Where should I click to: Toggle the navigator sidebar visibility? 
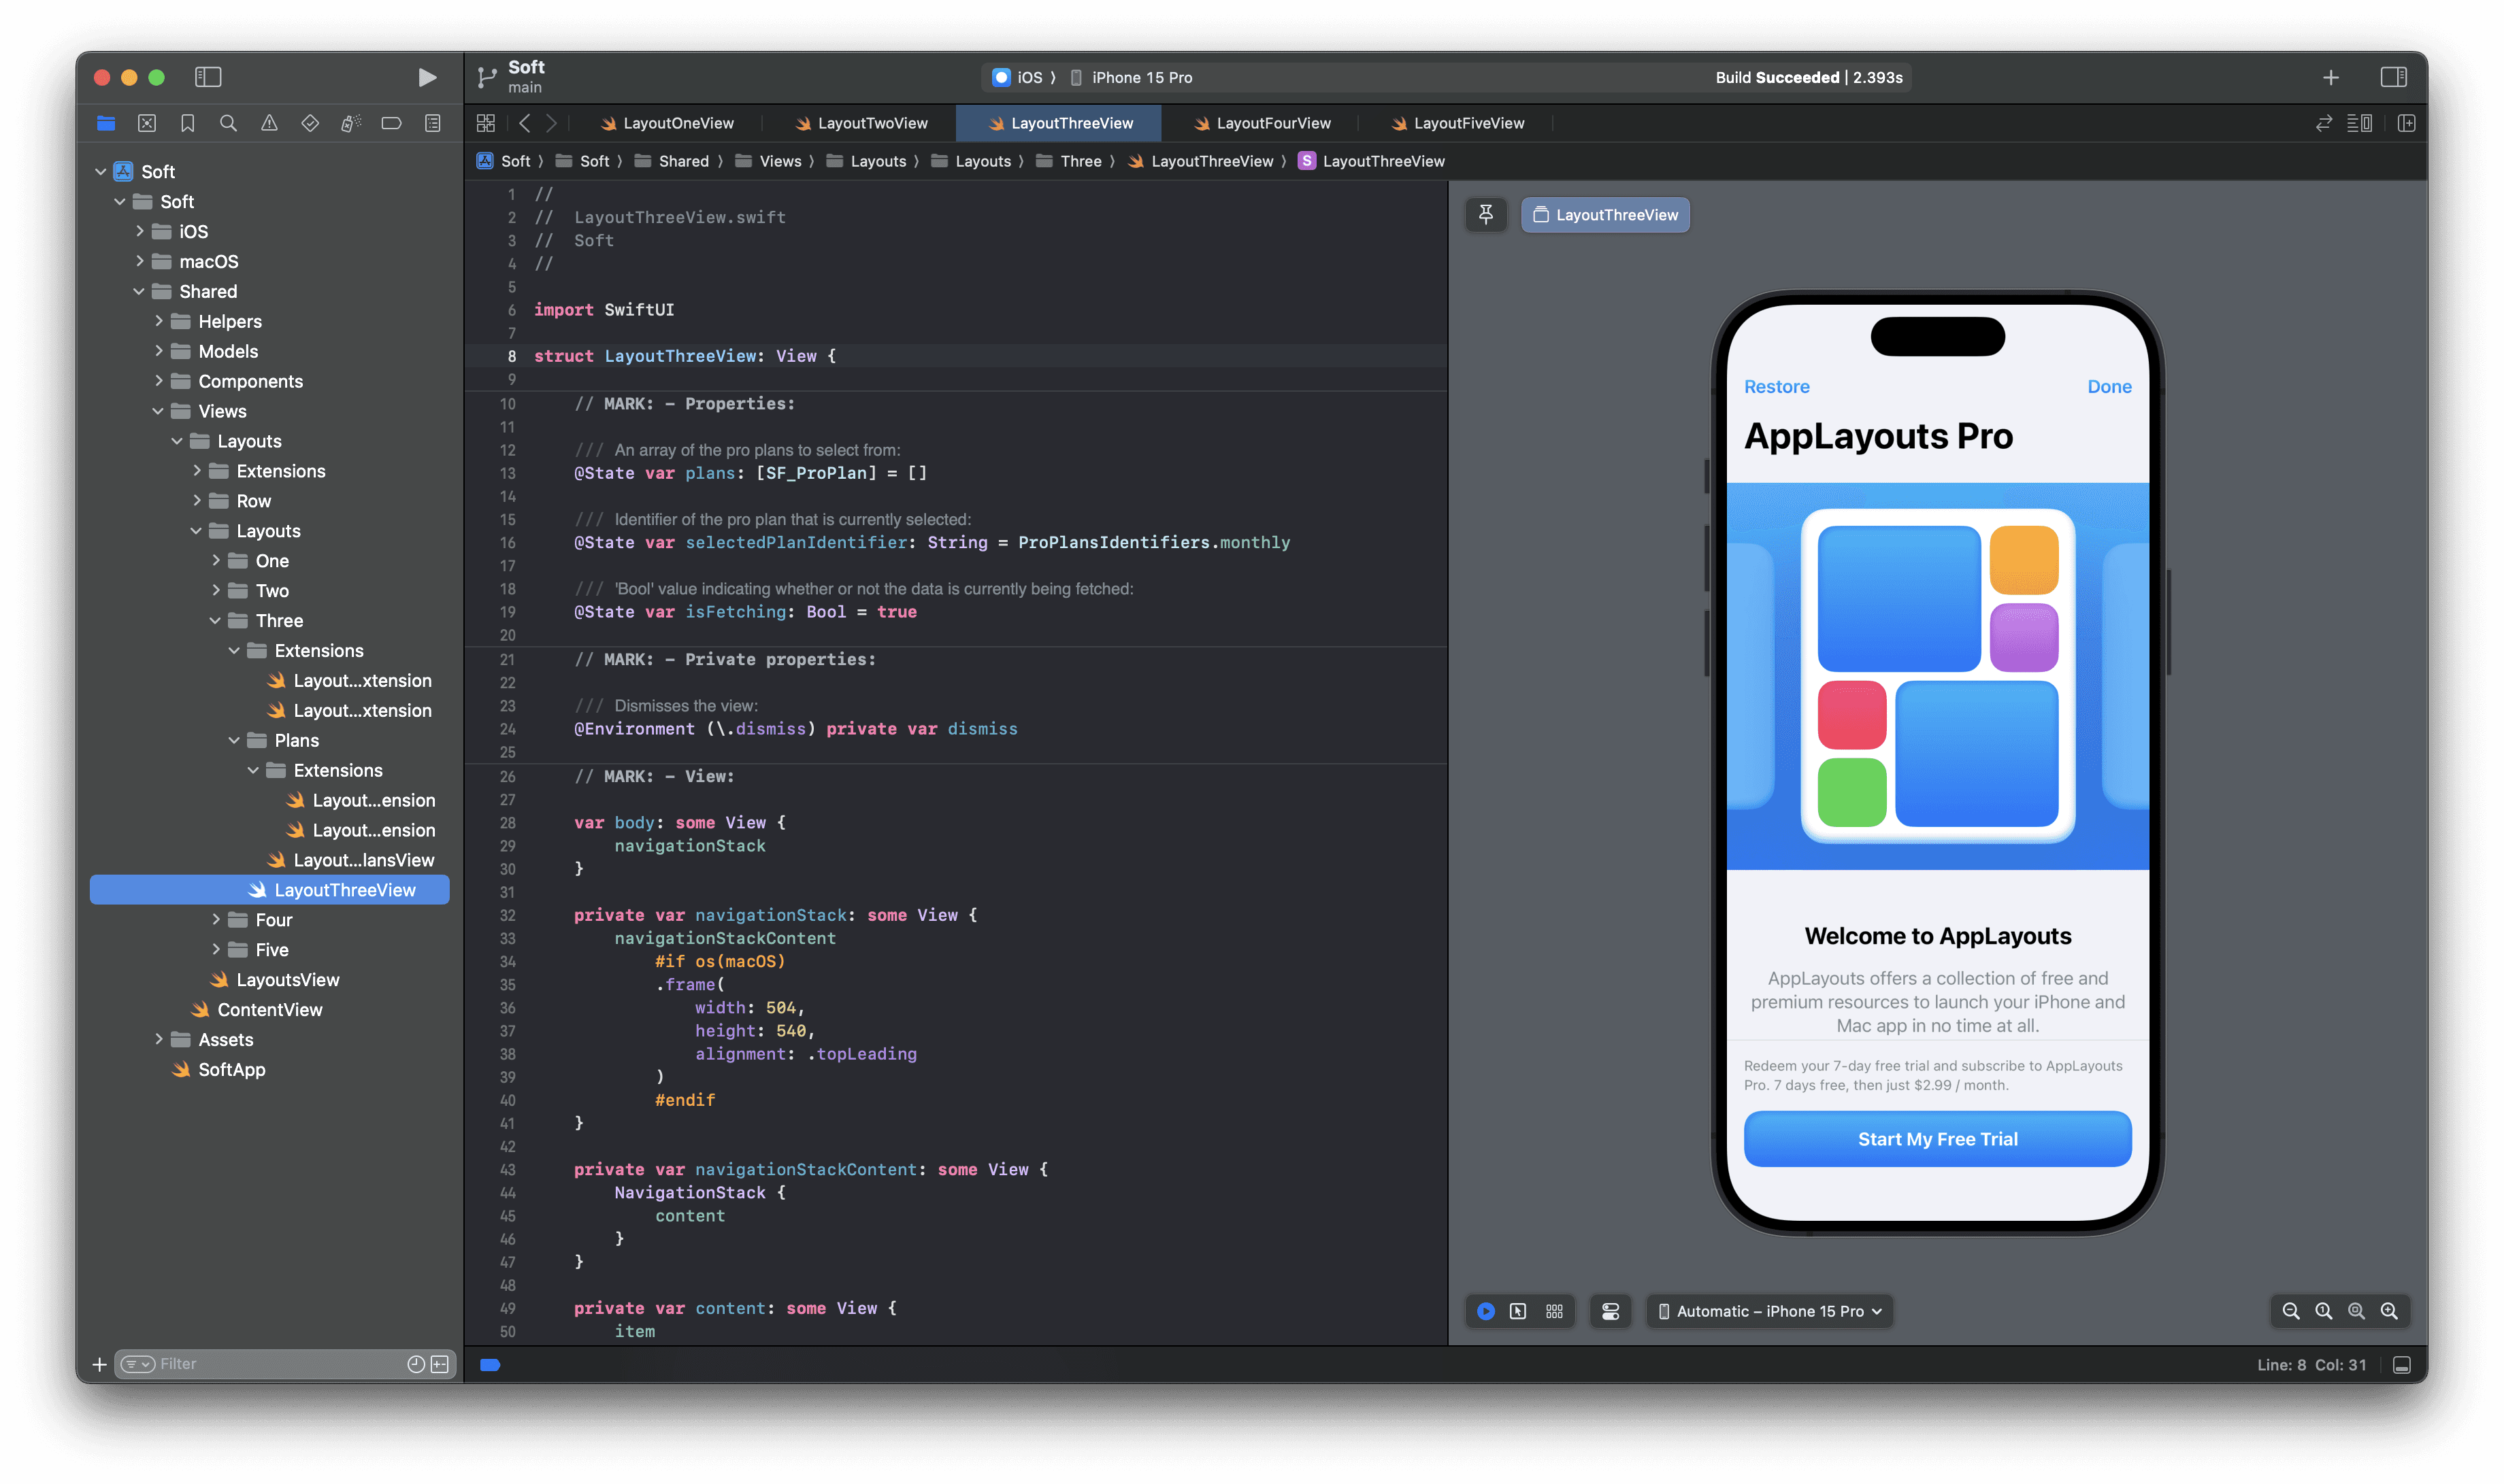click(x=208, y=77)
